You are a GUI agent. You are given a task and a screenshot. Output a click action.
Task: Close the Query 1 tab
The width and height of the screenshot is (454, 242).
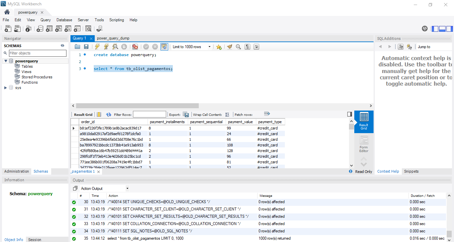click(91, 39)
